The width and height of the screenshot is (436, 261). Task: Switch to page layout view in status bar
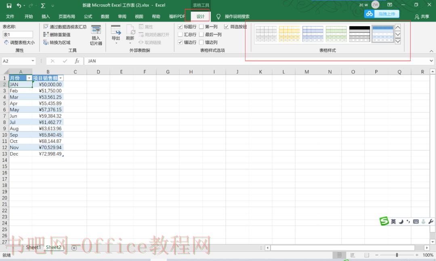pos(352,255)
